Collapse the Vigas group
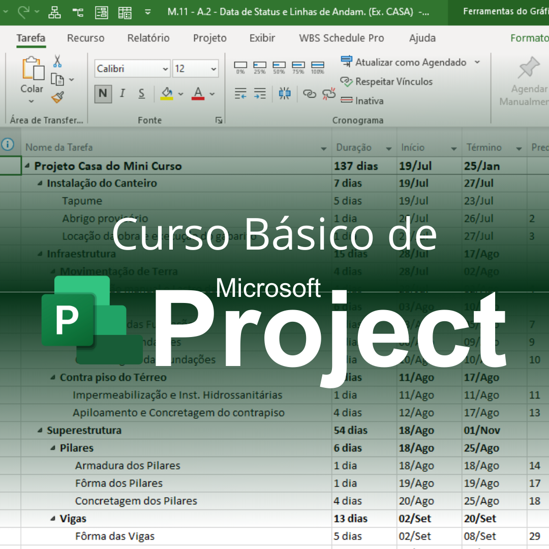The height and width of the screenshot is (549, 549). tap(53, 518)
